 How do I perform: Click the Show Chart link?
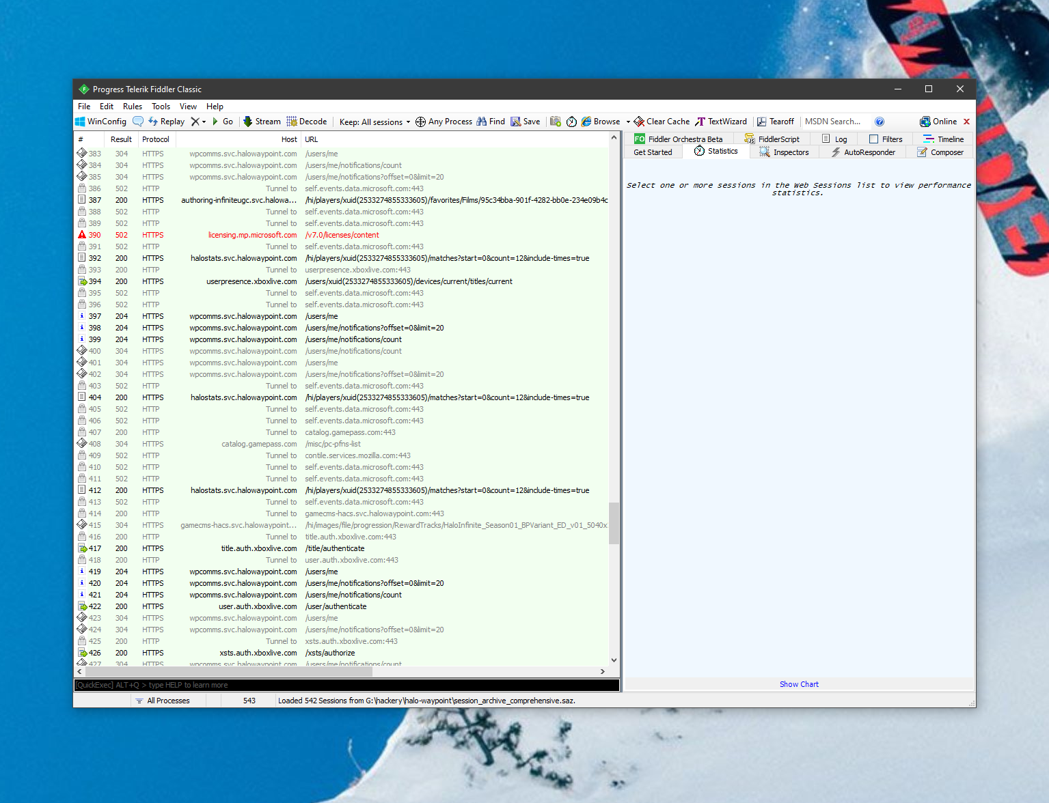point(799,684)
